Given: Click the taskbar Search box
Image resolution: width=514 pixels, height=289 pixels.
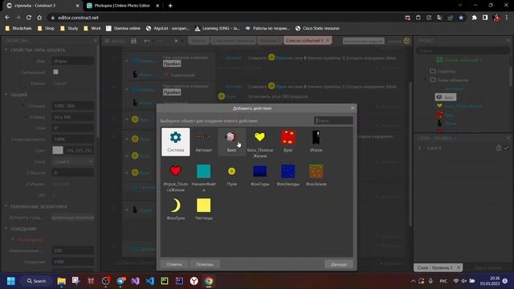Looking at the screenshot, I should [x=36, y=281].
